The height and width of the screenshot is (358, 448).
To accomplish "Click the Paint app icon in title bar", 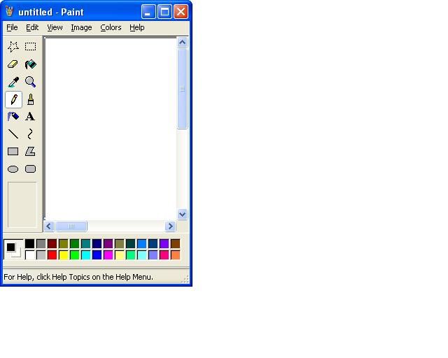I will [10, 11].
